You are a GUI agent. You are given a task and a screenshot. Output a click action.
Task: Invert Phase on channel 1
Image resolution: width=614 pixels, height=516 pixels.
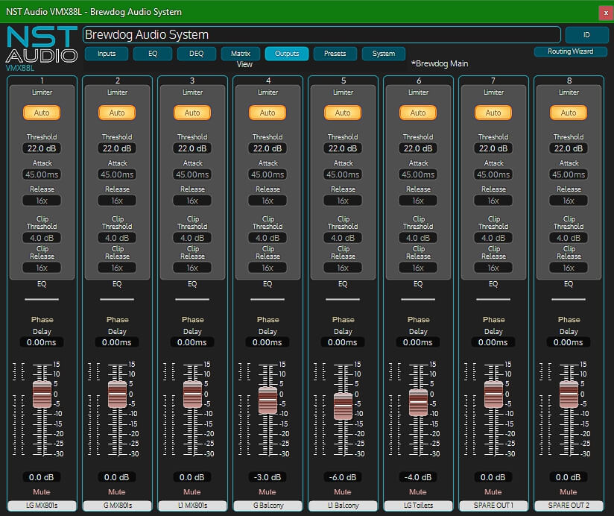tap(42, 320)
